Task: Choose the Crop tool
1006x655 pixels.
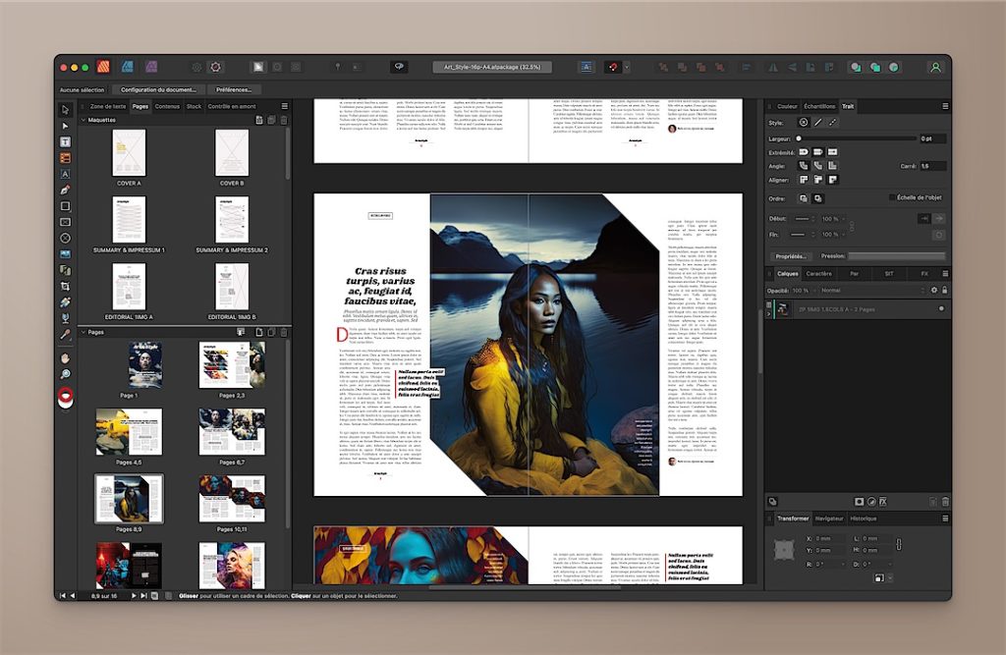Action: pyautogui.click(x=66, y=286)
